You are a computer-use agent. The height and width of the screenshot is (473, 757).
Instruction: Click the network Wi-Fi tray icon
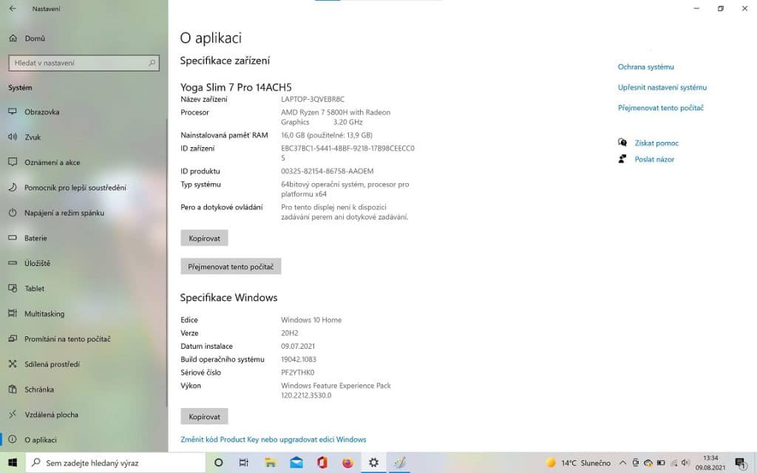click(674, 463)
